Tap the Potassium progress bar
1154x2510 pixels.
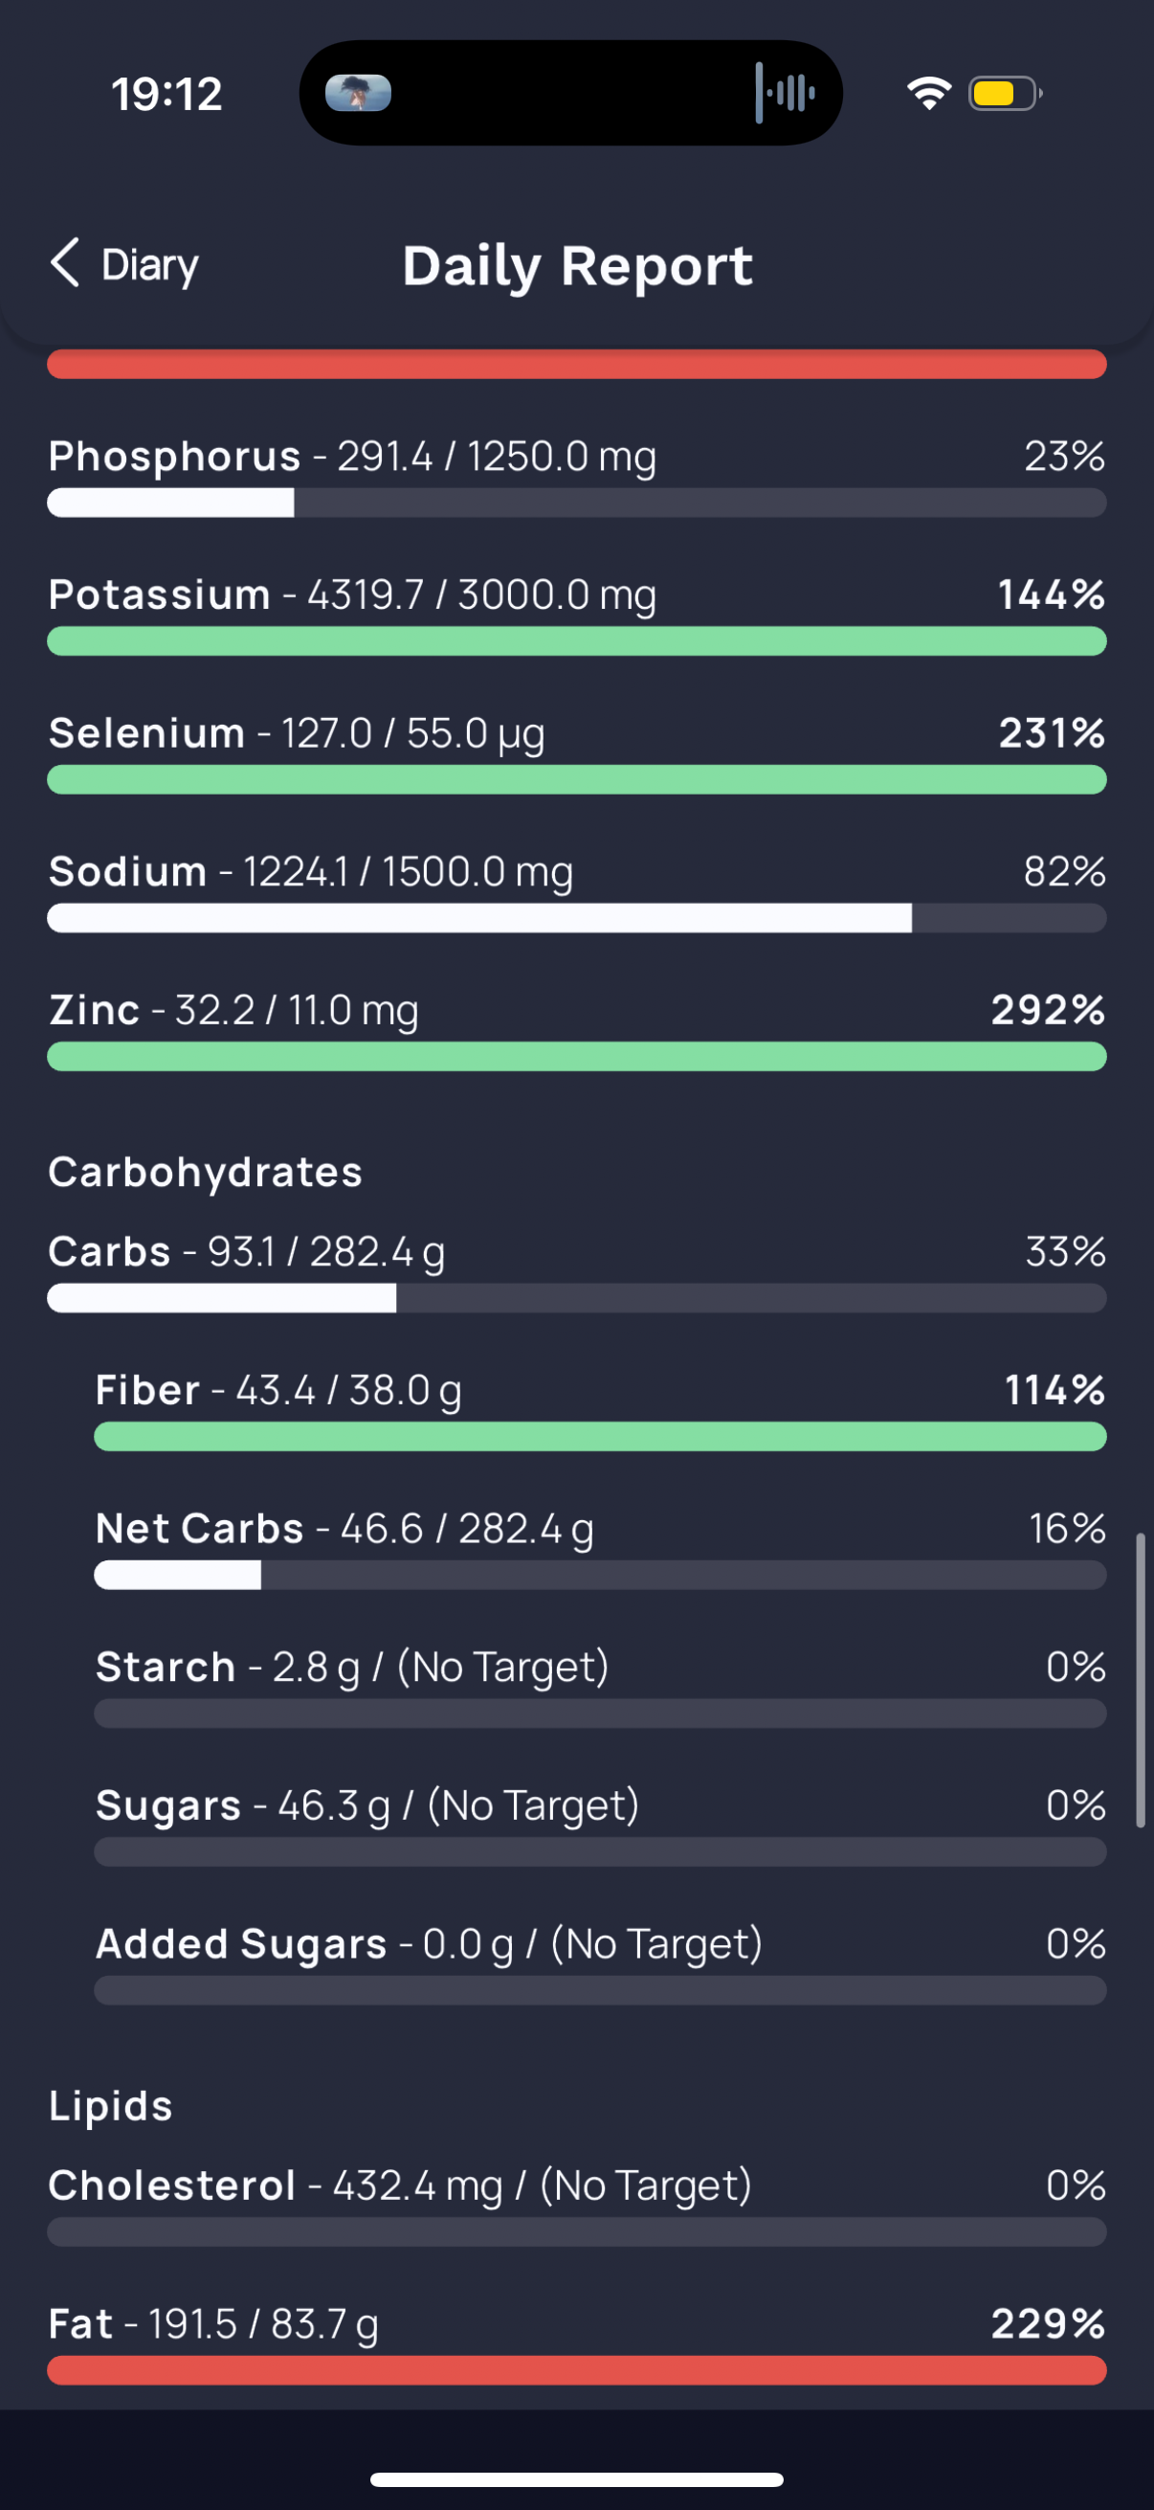(576, 641)
